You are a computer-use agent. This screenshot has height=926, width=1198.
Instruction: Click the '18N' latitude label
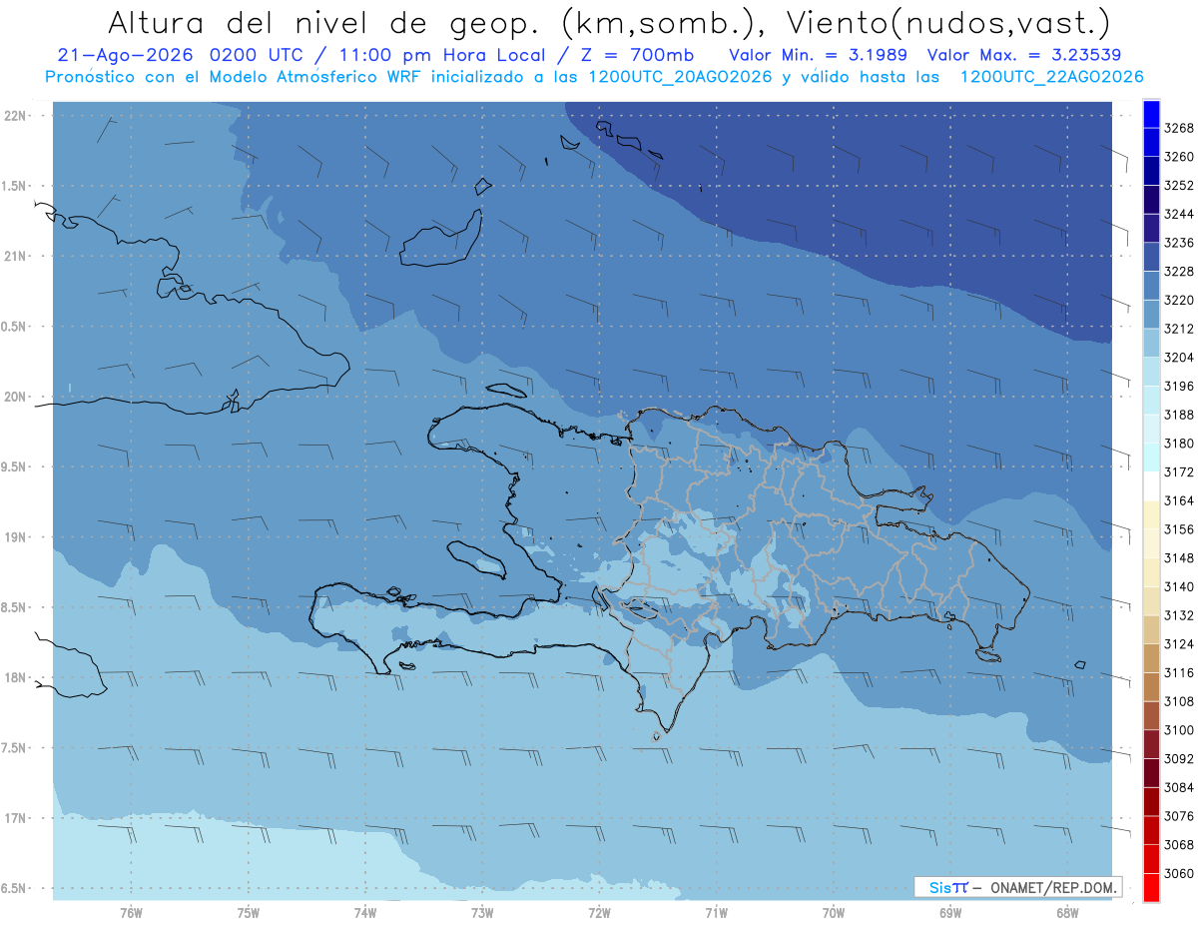coord(16,677)
